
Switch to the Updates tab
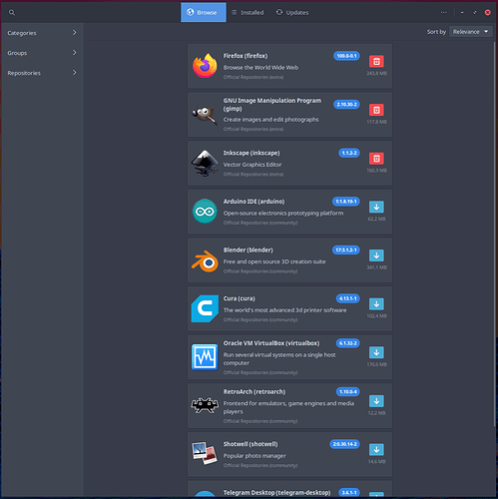[292, 13]
